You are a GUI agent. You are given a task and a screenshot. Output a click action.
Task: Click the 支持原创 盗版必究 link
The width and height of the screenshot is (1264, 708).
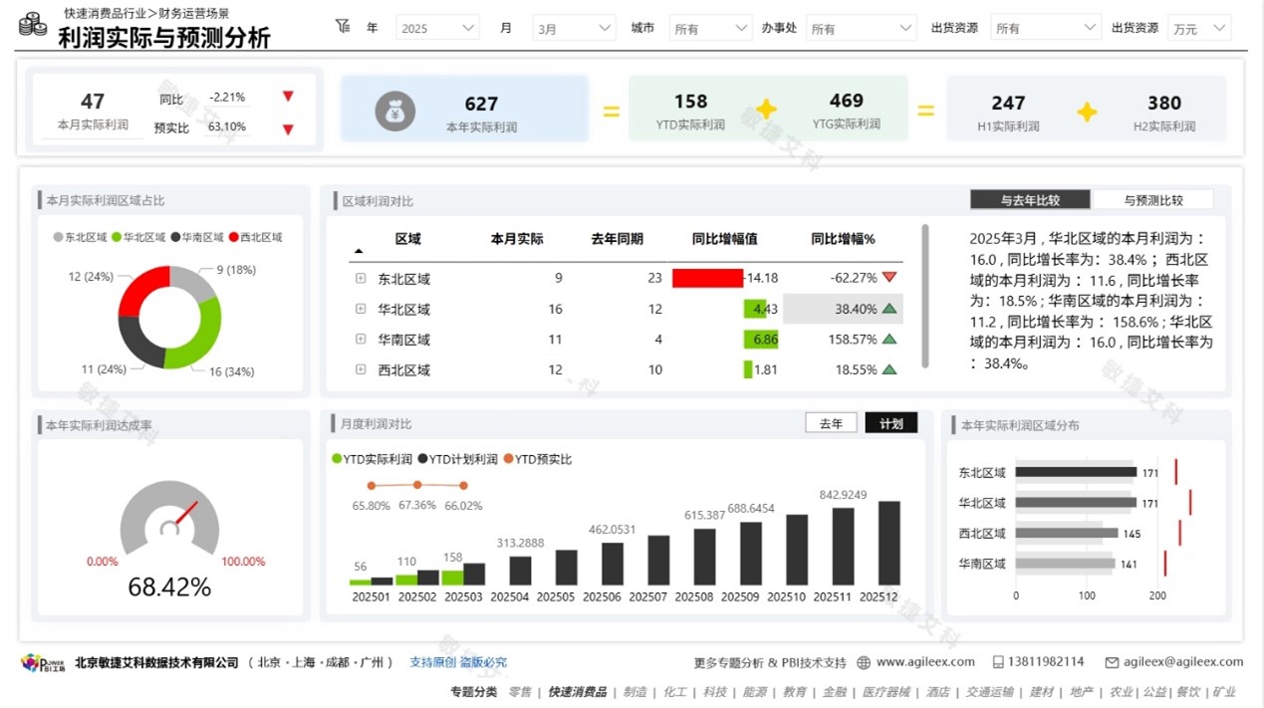click(x=457, y=661)
